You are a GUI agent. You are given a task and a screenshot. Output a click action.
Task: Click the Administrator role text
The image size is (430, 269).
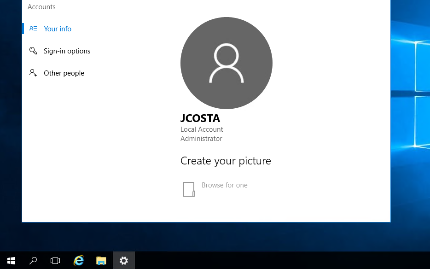pos(201,139)
